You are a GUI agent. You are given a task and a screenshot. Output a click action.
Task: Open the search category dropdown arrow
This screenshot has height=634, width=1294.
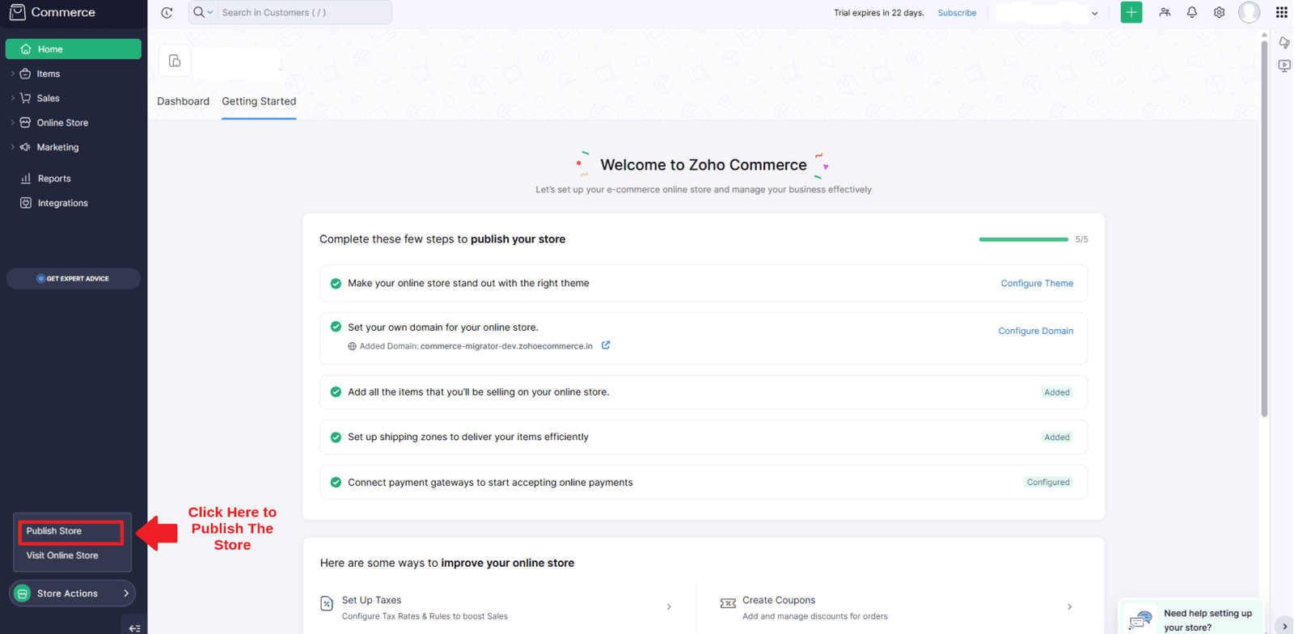[210, 12]
